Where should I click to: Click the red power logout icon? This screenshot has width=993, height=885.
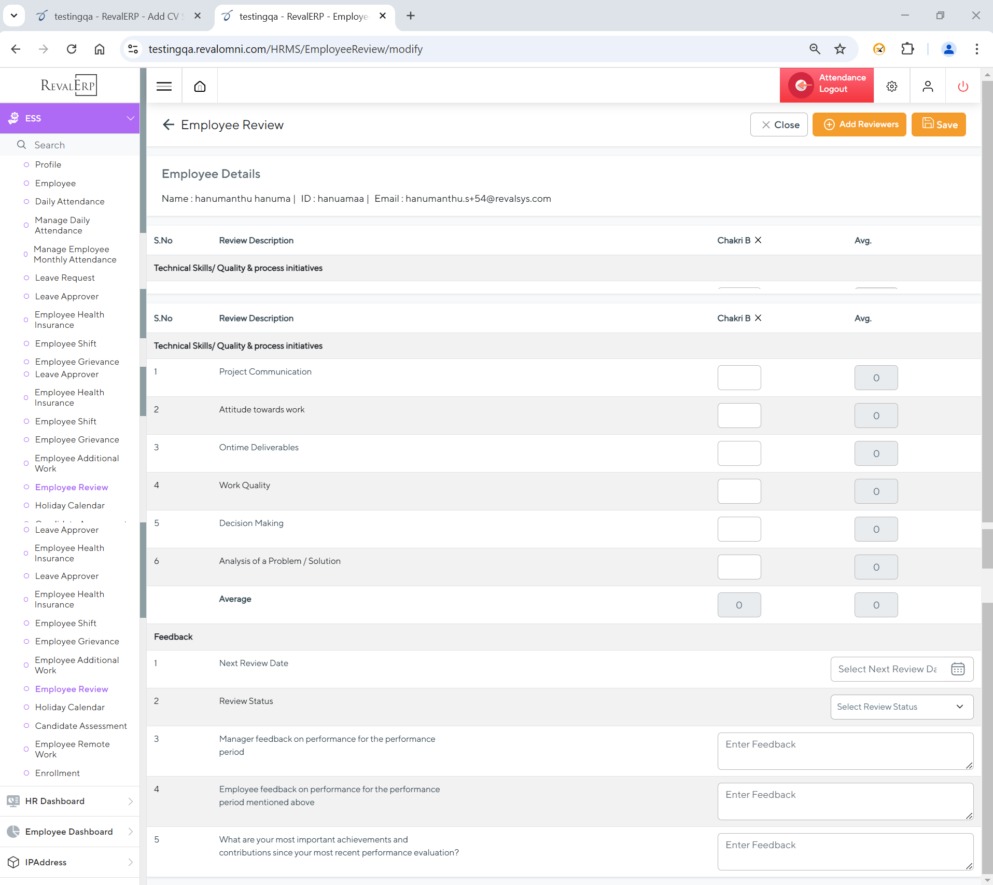962,86
